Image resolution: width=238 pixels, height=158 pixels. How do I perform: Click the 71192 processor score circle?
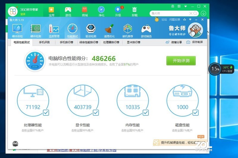[33, 100]
